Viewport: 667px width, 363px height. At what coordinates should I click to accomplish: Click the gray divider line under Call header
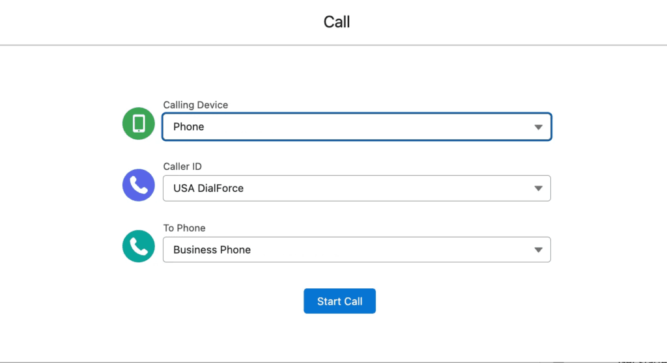click(x=333, y=45)
